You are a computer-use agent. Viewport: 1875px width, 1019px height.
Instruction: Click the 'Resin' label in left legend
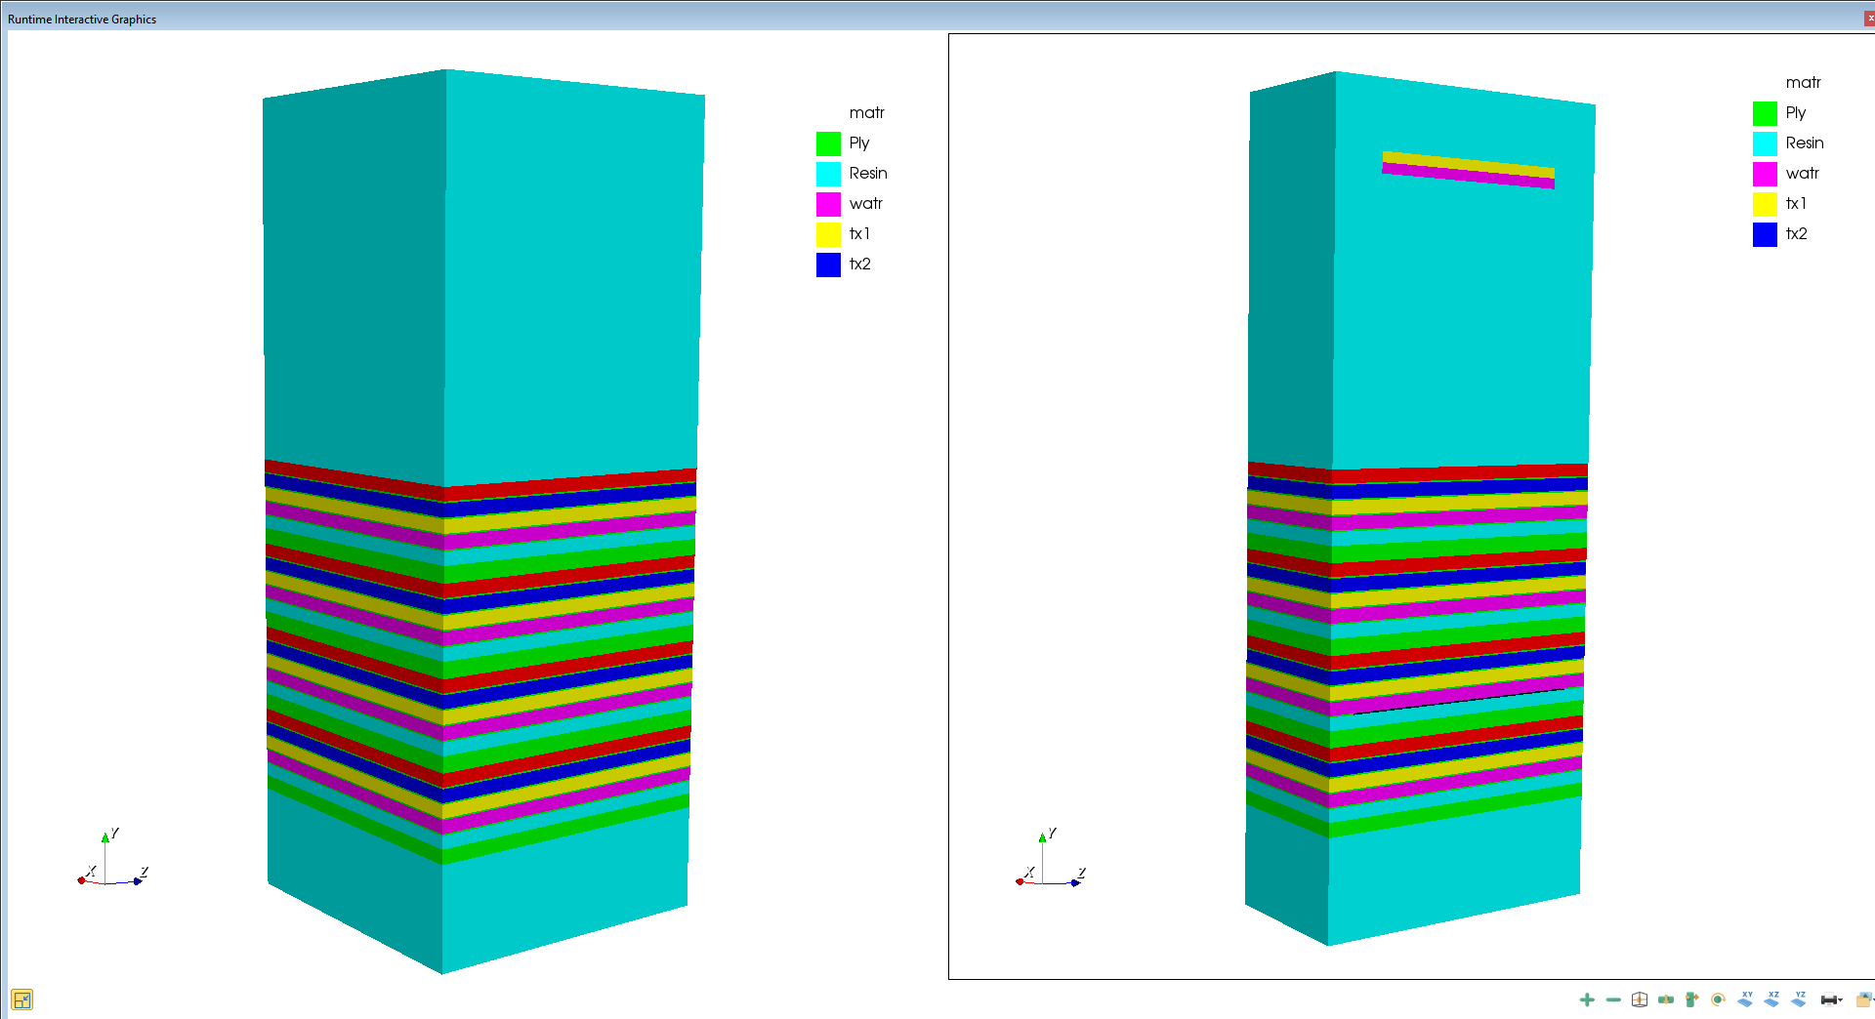[x=868, y=173]
